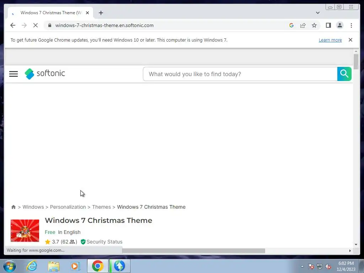Click the greyed-out forward arrow
Image resolution: width=364 pixels, height=273 pixels.
pyautogui.click(x=24, y=25)
